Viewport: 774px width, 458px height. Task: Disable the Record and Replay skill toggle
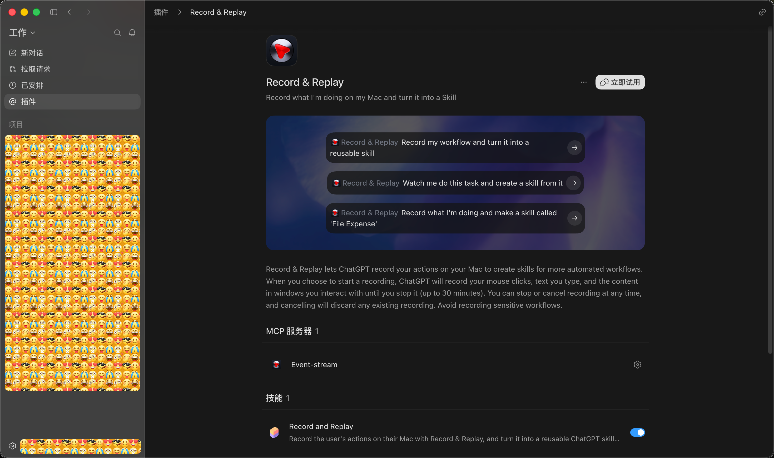pyautogui.click(x=637, y=433)
